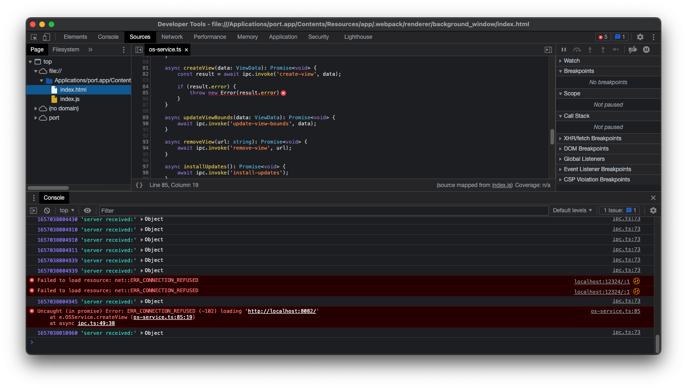This screenshot has width=687, height=389.
Task: Collapse the Breakpoints section
Action: 608,71
